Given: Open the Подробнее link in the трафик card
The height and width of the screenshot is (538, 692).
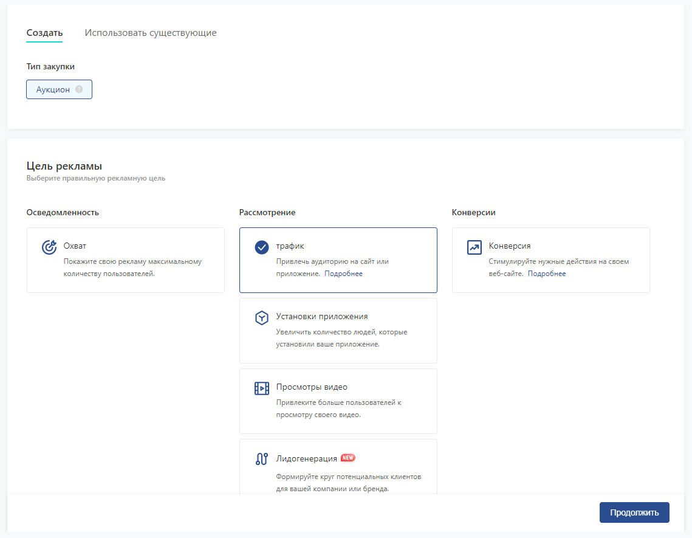Looking at the screenshot, I should point(343,274).
